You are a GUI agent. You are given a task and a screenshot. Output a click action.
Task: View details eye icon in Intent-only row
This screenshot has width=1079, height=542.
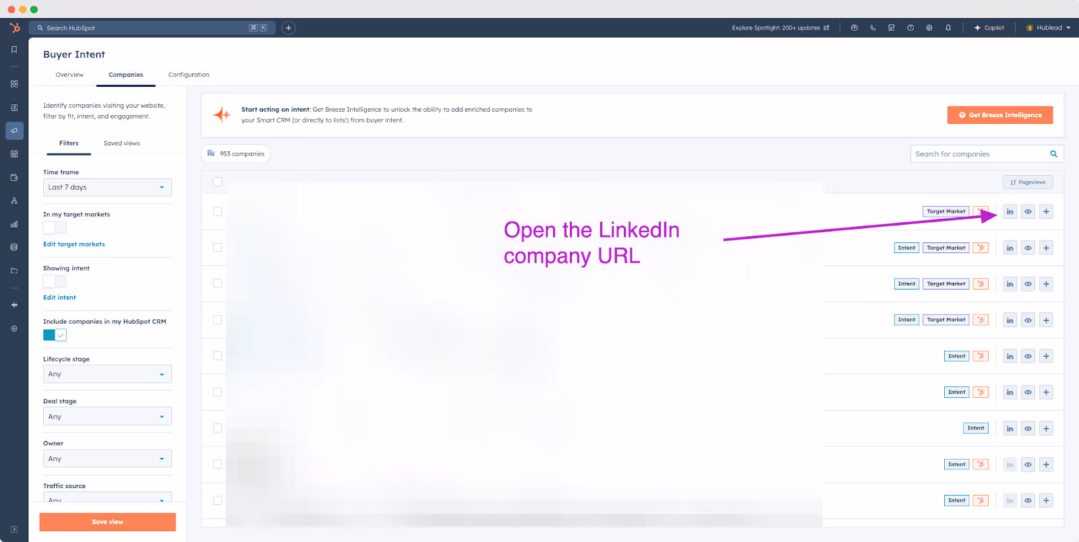pos(1028,428)
